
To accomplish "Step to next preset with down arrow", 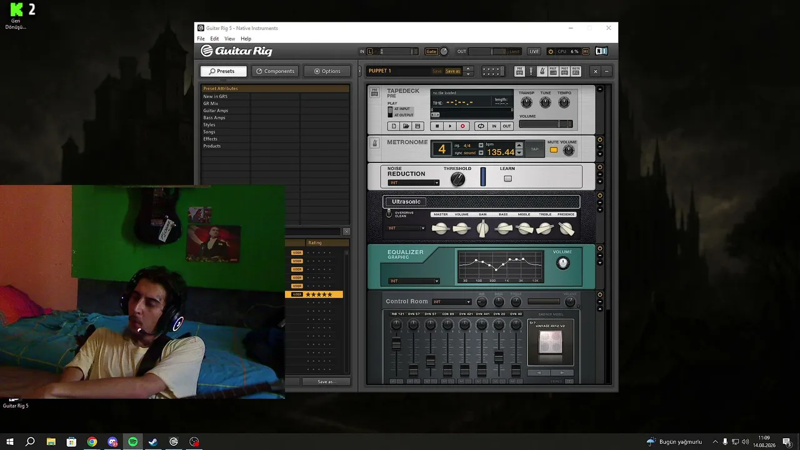I will pos(468,74).
